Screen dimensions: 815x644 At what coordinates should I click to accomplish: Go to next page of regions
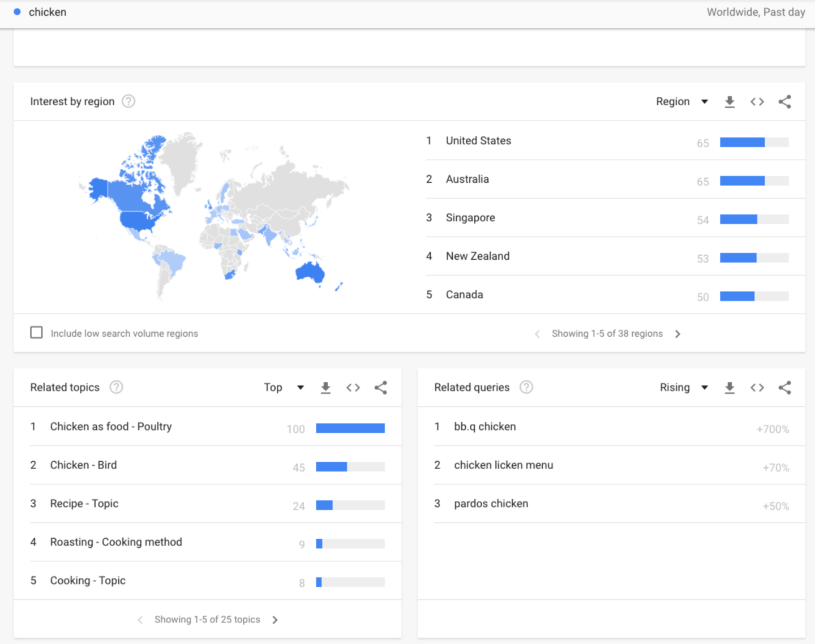[x=677, y=334]
